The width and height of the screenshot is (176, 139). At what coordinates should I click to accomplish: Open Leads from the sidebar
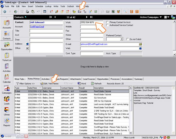[7, 100]
